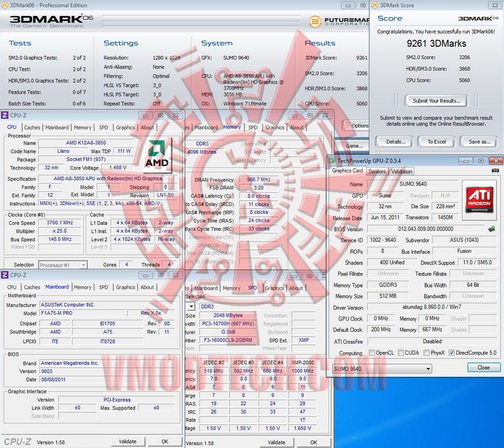Click the CPU-Z Core Speed 3700.1 MHz field
504x448 pixels.
click(59, 223)
